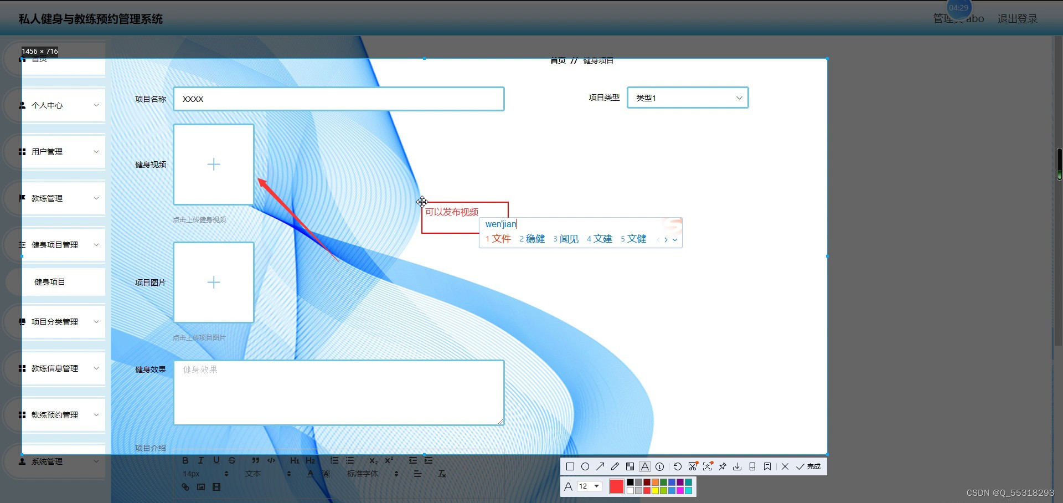1063x503 pixels.
Task: Insert a video in the editor
Action: click(x=216, y=487)
